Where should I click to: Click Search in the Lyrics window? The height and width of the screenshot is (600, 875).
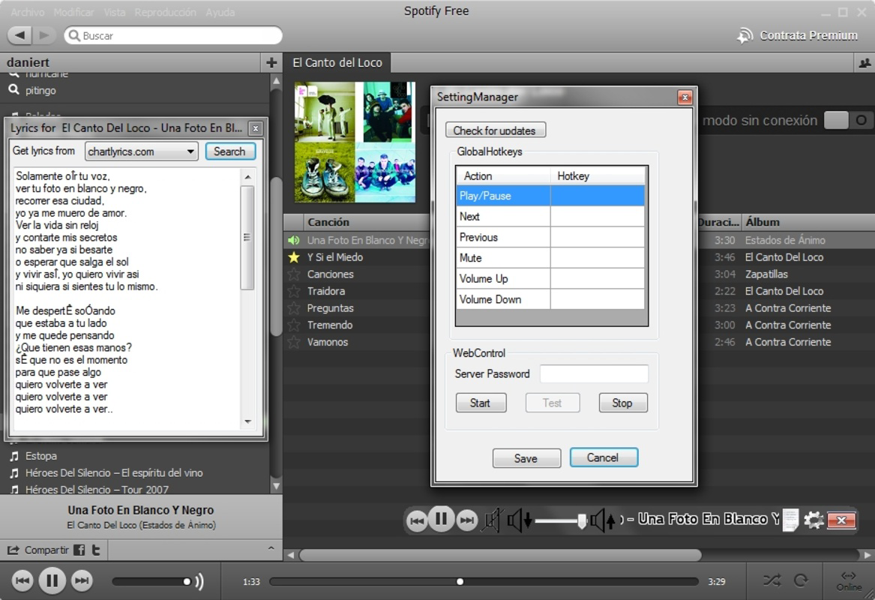tap(230, 151)
